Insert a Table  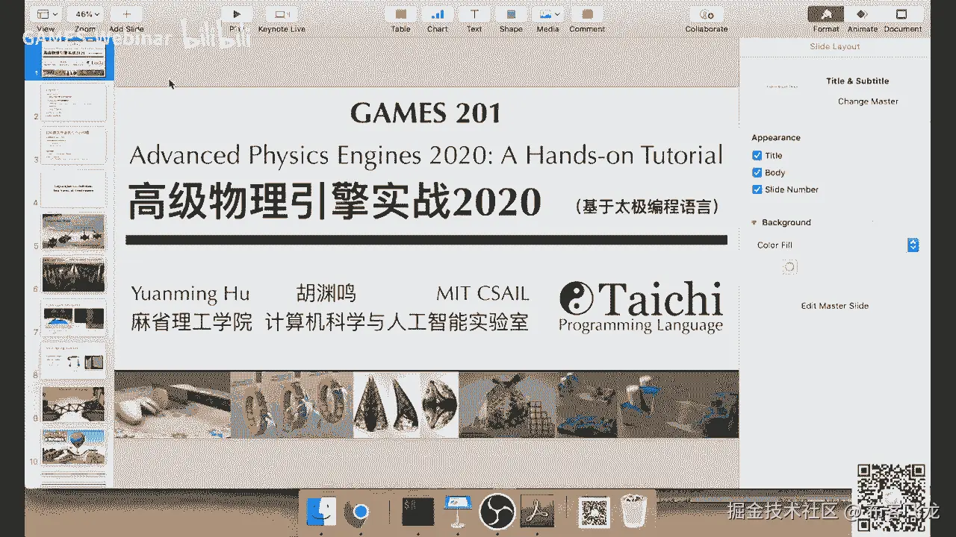click(401, 14)
